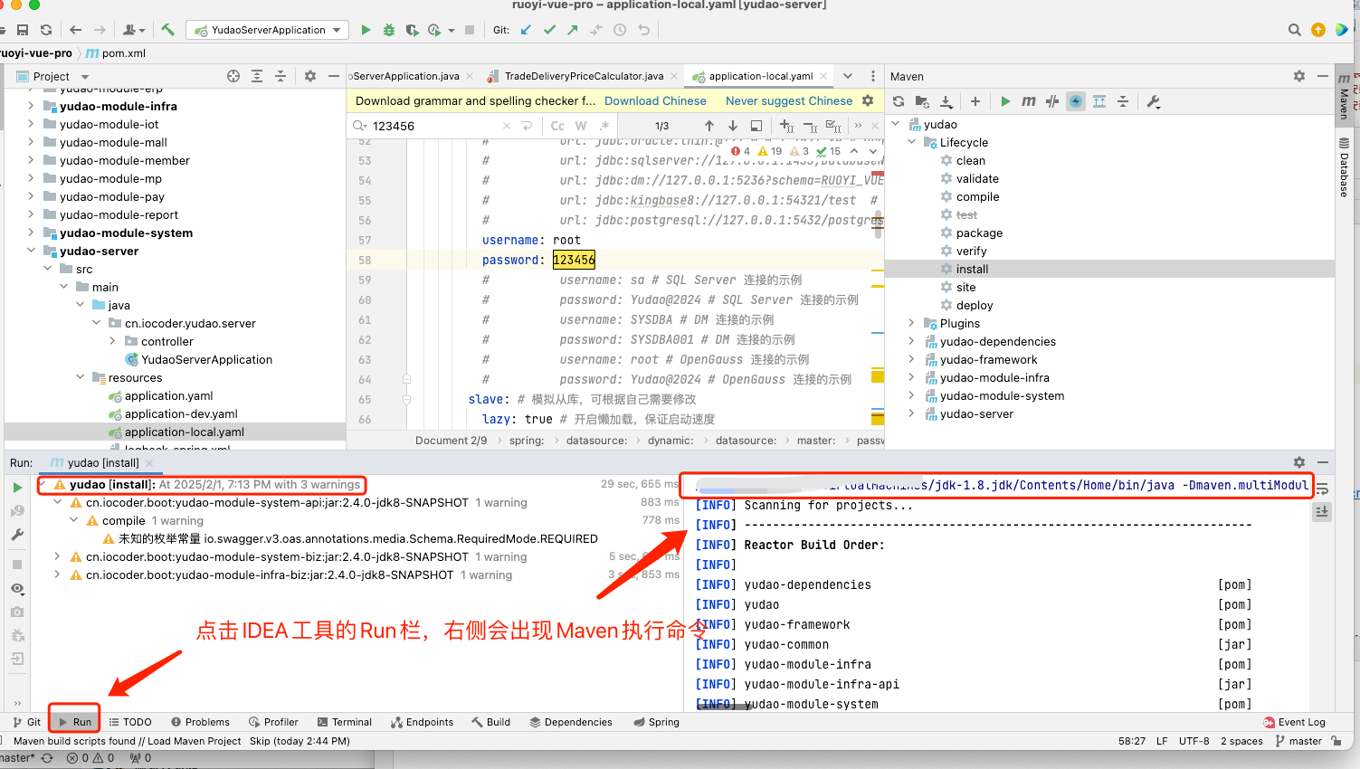Click previous occurrence up arrow in find bar

coord(709,126)
